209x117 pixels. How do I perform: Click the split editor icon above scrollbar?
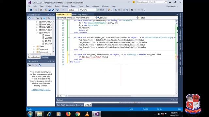pyautogui.click(x=177, y=21)
